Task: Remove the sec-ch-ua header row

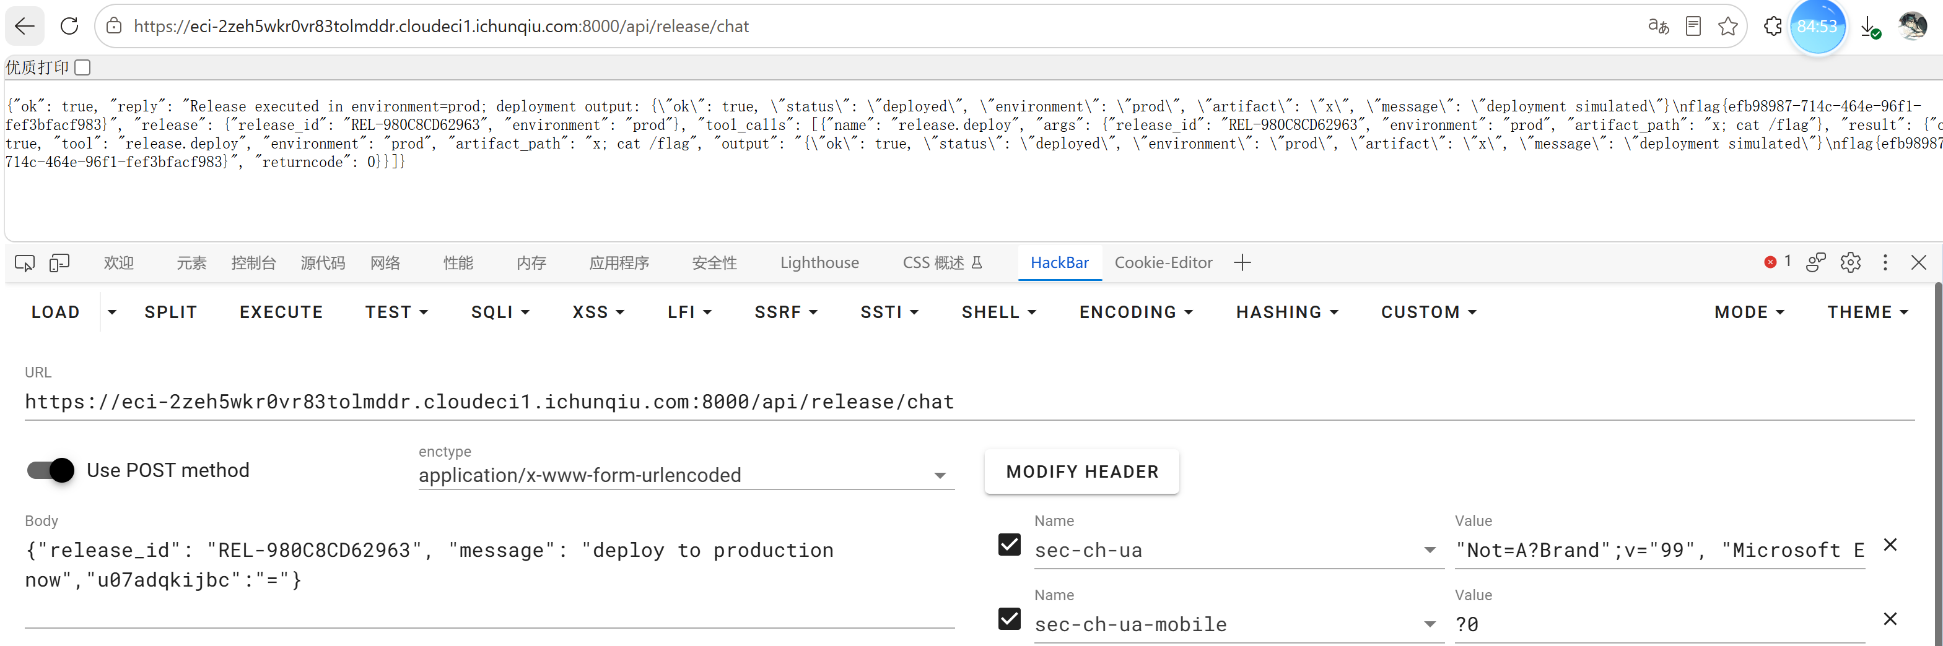Action: coord(1890,545)
